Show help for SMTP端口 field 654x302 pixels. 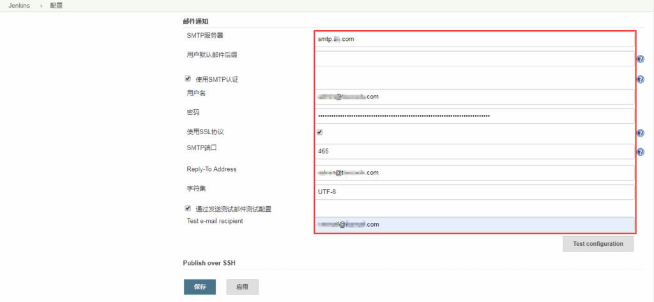[640, 152]
